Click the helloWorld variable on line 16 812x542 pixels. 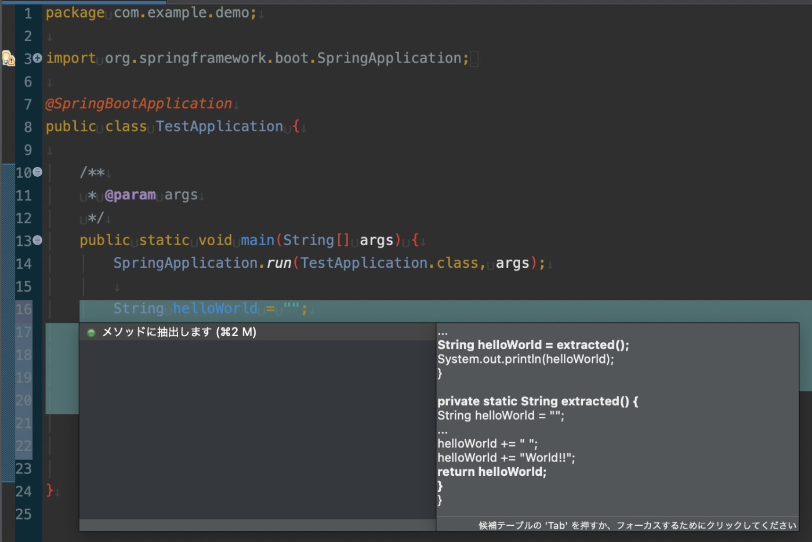click(215, 308)
